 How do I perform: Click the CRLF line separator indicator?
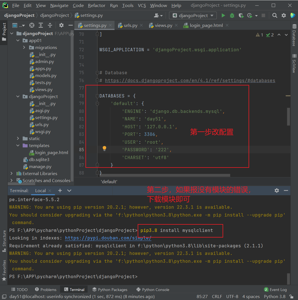click(217, 297)
